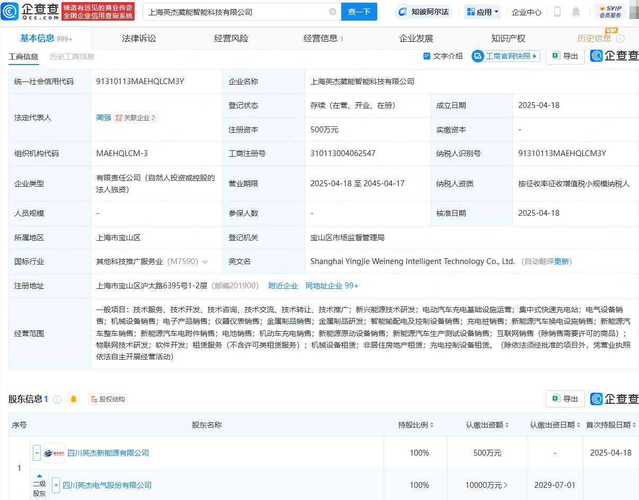The height and width of the screenshot is (500, 639).
Task: Click 登记机关 value 宝山区市场监督管理局
Action: pos(348,238)
